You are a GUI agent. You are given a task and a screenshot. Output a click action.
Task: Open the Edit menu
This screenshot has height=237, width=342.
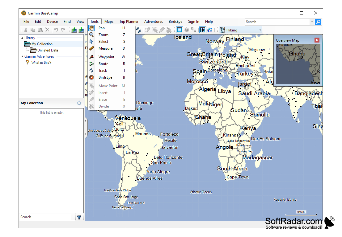pyautogui.click(x=38, y=22)
